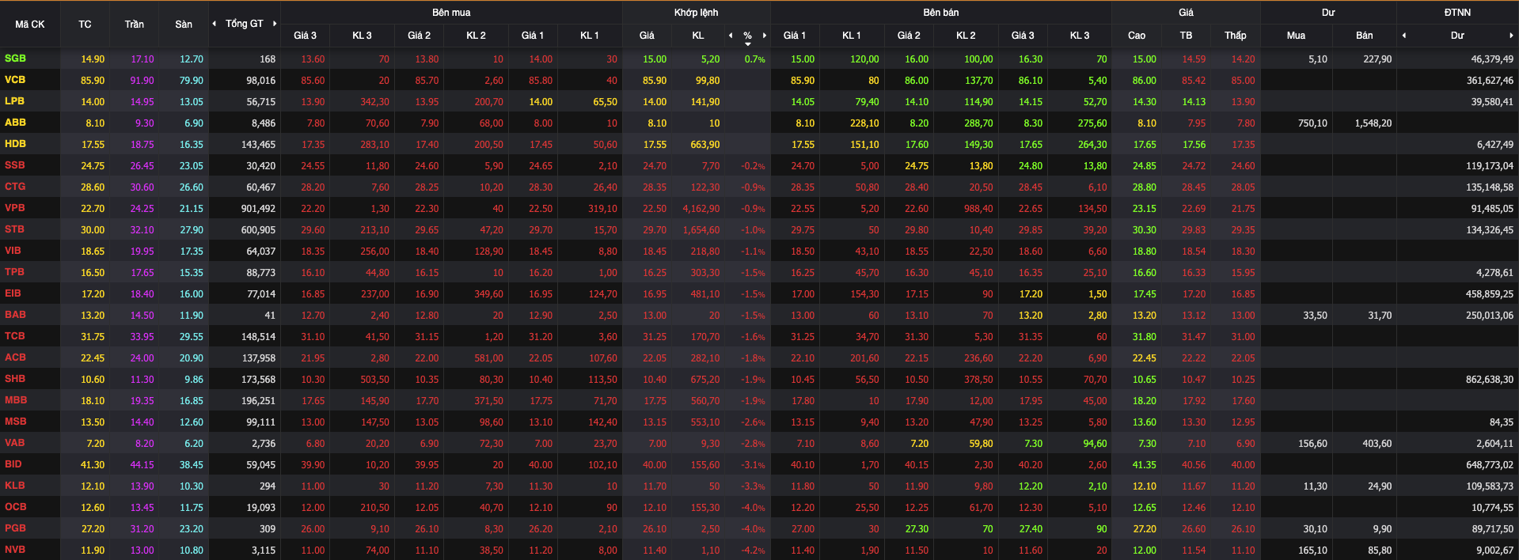Click the Cao column header
The image size is (1519, 560).
pyautogui.click(x=1137, y=36)
